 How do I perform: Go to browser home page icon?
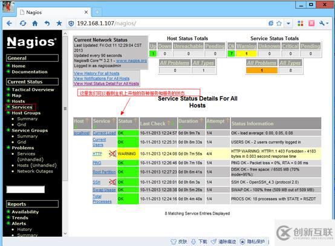(35, 24)
